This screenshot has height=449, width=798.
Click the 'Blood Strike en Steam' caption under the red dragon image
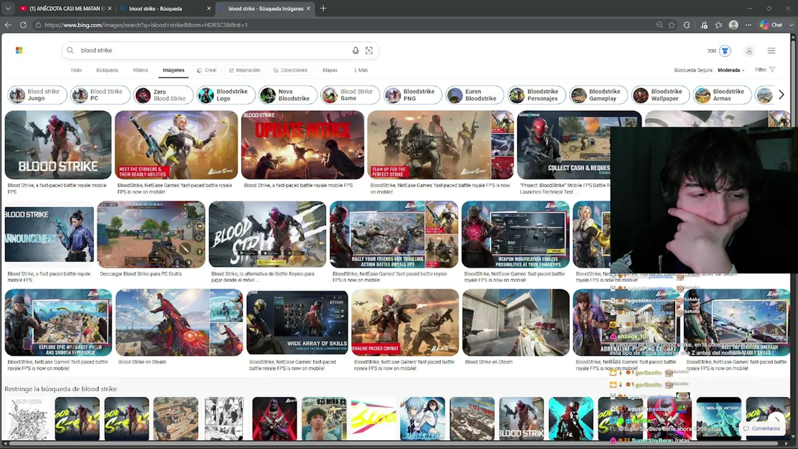[x=142, y=362]
